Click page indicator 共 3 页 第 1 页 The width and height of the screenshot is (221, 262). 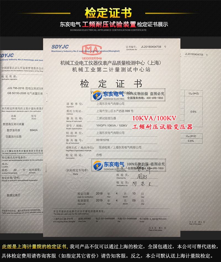click(x=157, y=228)
